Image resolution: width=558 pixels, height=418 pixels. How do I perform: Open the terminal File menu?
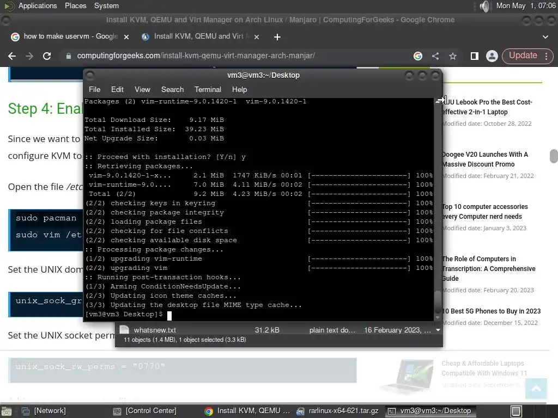(94, 90)
